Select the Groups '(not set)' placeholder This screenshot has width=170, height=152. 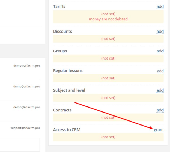pyautogui.click(x=108, y=58)
